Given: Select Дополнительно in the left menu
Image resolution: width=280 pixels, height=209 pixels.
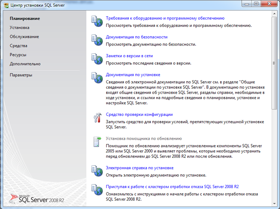Looking at the screenshot, I should tap(25, 64).
